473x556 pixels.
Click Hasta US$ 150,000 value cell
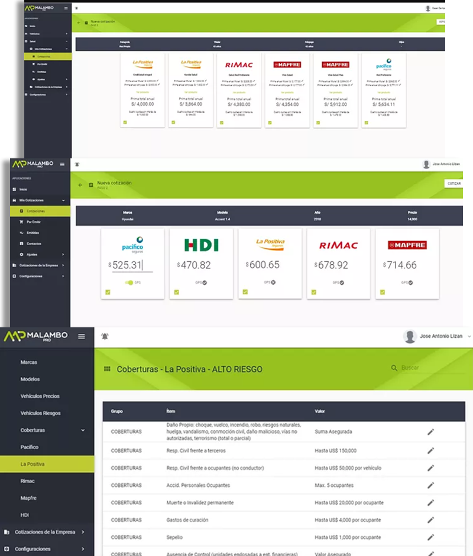click(335, 451)
